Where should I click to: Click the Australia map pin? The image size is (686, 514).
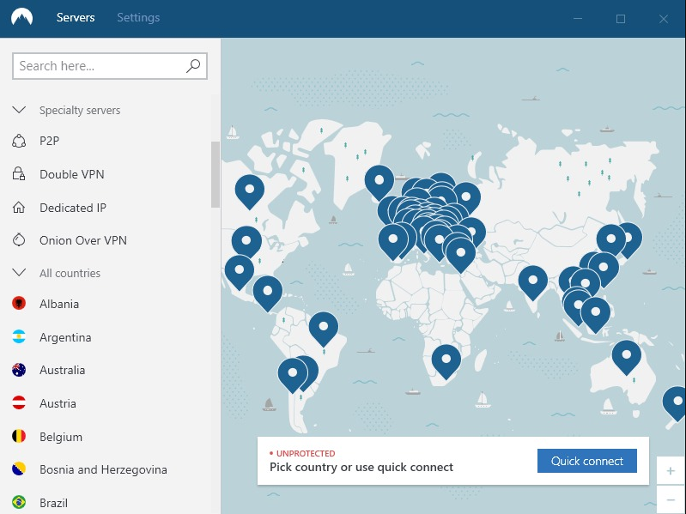tap(627, 357)
